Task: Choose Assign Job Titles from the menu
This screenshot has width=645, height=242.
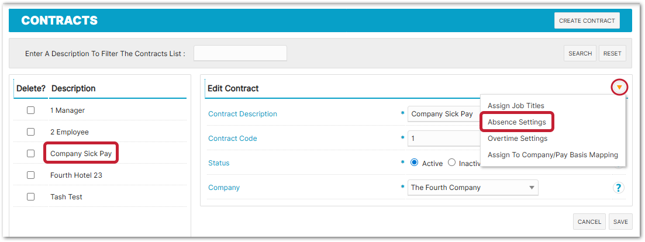Action: 516,106
